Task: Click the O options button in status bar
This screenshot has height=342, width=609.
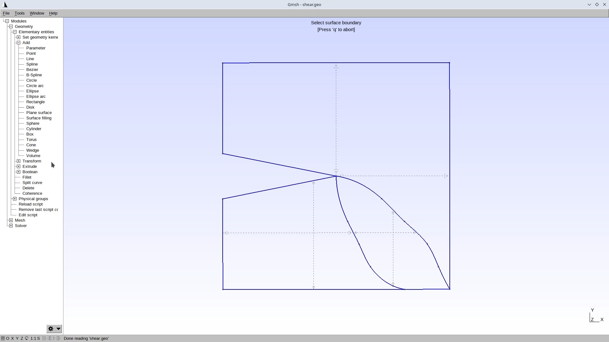Action: (8, 338)
